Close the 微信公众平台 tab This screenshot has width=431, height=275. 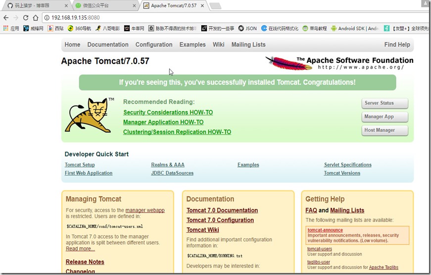tap(134, 5)
